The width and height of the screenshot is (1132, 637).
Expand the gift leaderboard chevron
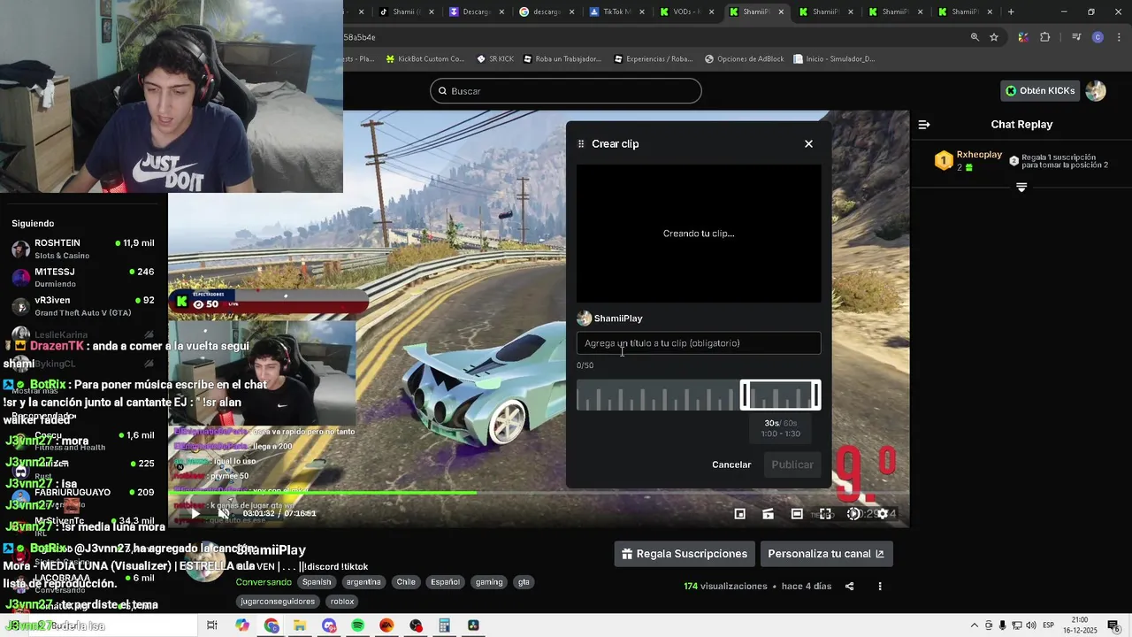pos(1021,188)
